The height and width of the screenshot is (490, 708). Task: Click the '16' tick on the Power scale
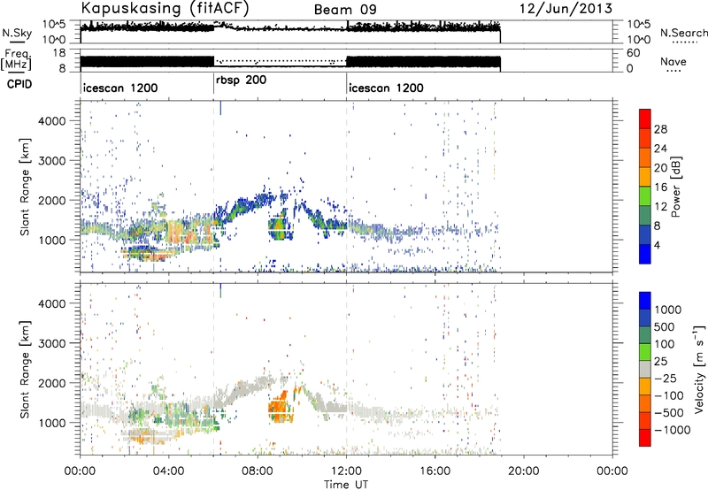point(660,188)
